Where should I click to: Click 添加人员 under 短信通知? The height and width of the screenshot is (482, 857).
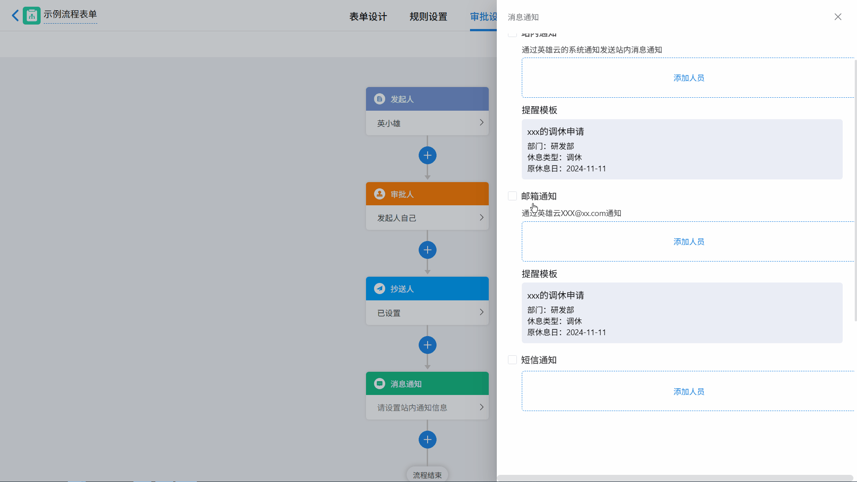tap(688, 391)
